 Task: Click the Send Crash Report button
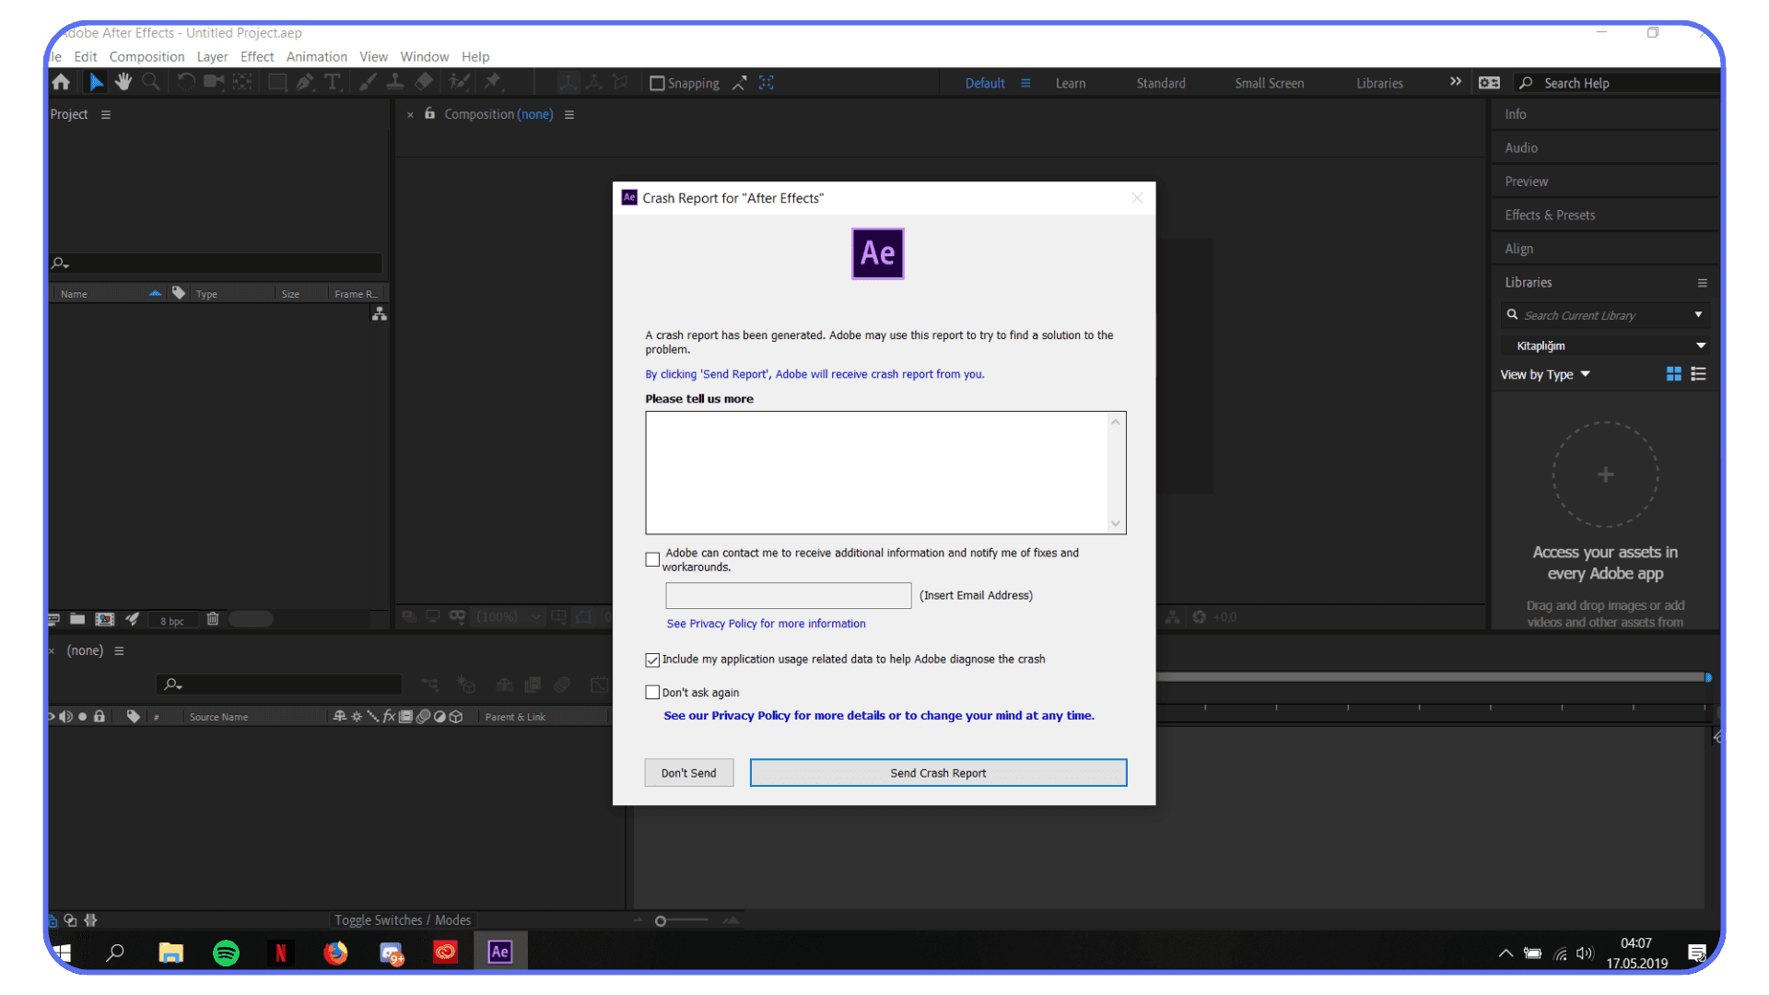[937, 772]
